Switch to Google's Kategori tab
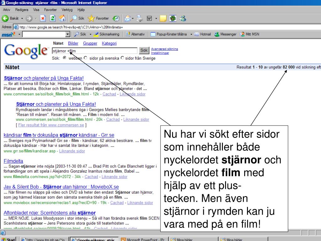This screenshot has height=241, width=321. (109, 43)
